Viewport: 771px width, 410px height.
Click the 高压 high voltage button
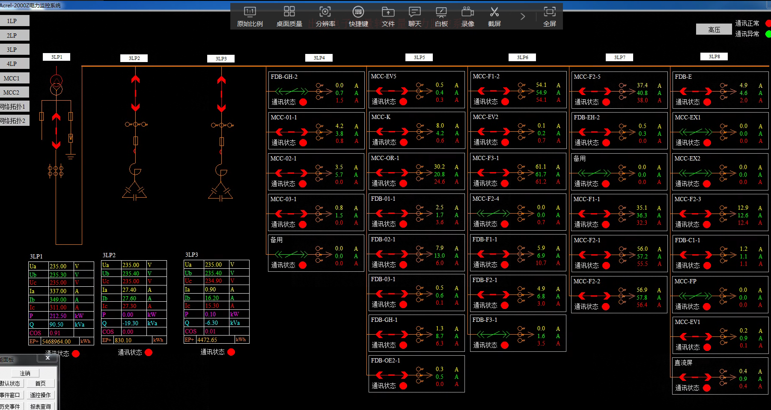coord(714,30)
